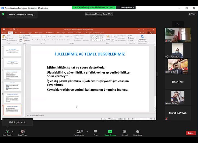The image size is (198, 143).
Task: Toggle bulleted list in Paragraf group
Action: tap(58, 37)
